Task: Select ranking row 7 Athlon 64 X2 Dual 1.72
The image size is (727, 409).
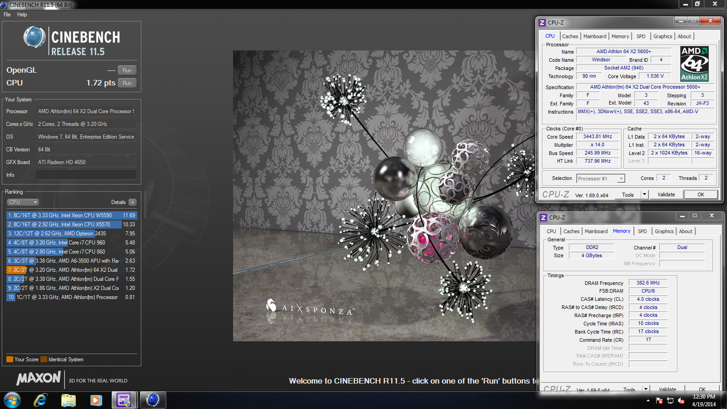Action: [x=71, y=270]
